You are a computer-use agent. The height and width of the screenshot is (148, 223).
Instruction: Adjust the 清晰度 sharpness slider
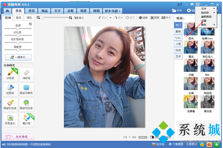(18, 50)
